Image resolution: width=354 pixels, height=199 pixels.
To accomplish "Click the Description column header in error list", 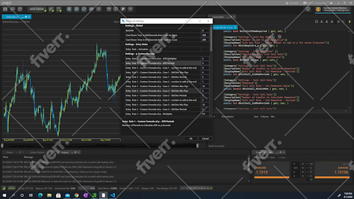I will tap(227, 116).
